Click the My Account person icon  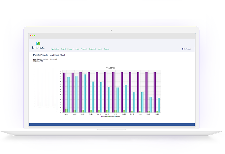pyautogui.click(x=182, y=49)
